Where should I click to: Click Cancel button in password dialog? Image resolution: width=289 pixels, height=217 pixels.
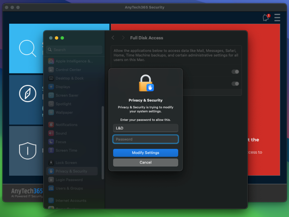(146, 162)
